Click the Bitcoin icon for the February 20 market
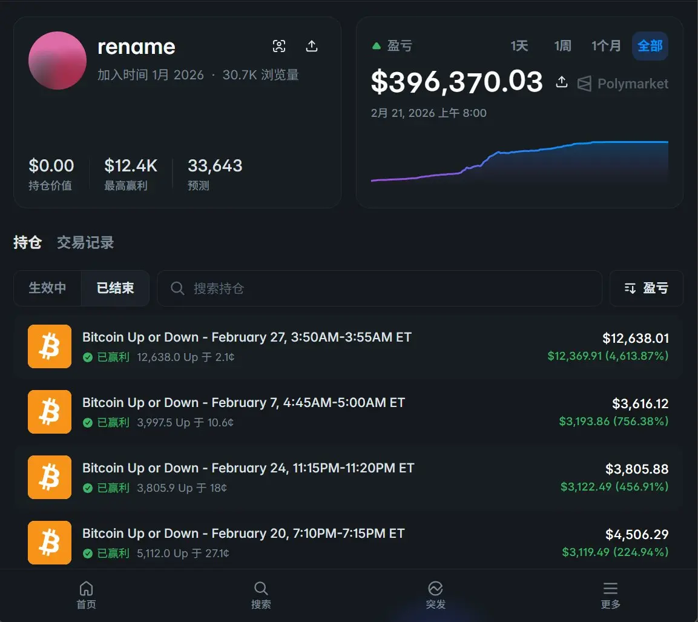This screenshot has width=698, height=622. (x=50, y=543)
